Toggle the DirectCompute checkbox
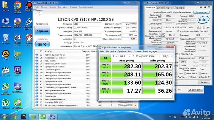Screen dimensions: 214x120 [185, 74]
